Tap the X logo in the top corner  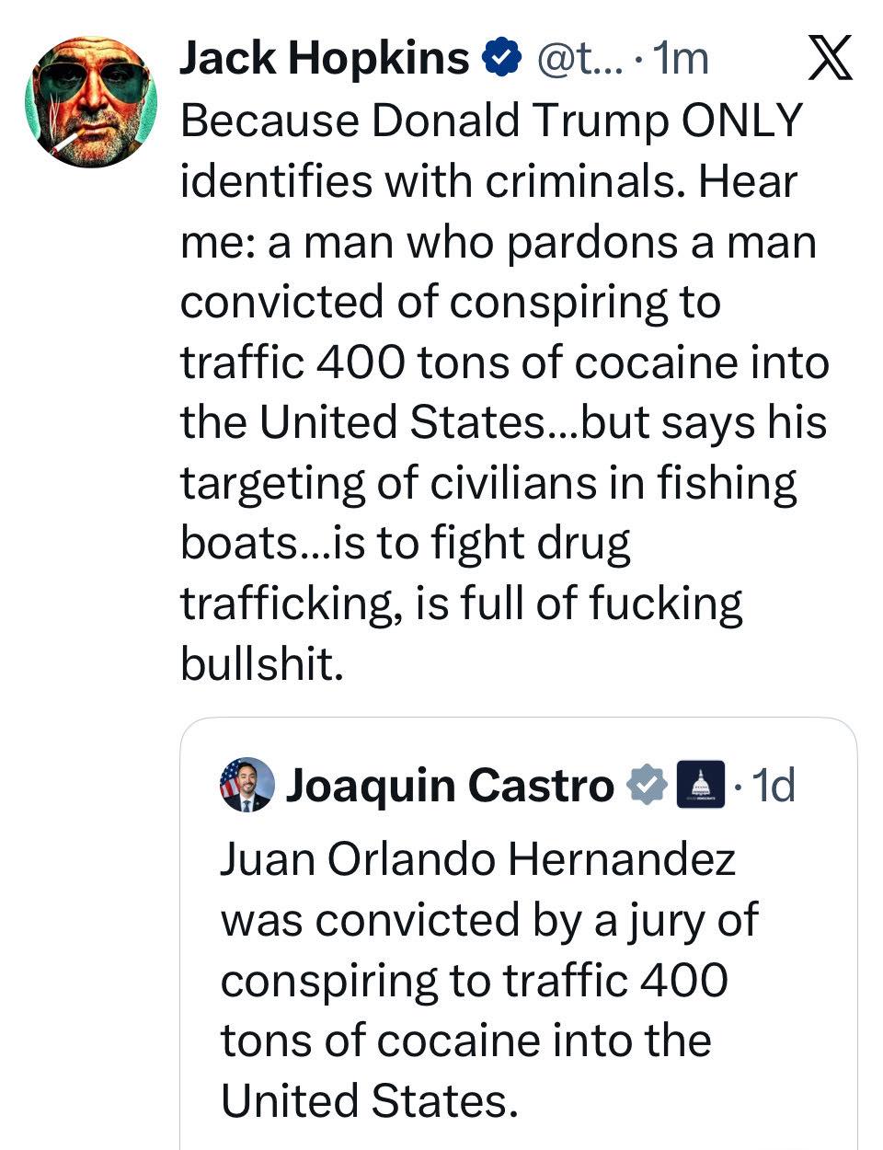point(830,58)
